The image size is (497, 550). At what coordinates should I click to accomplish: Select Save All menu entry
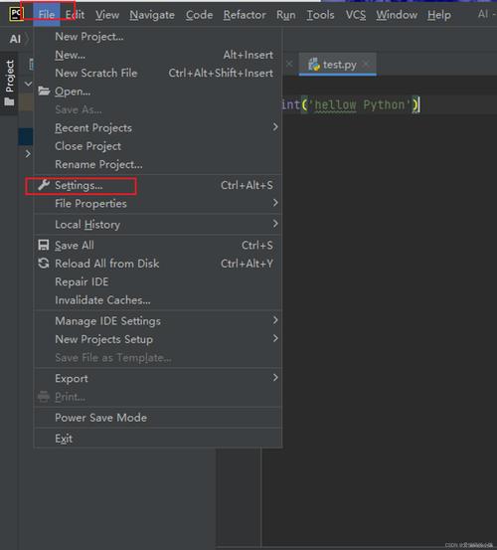coord(157,246)
